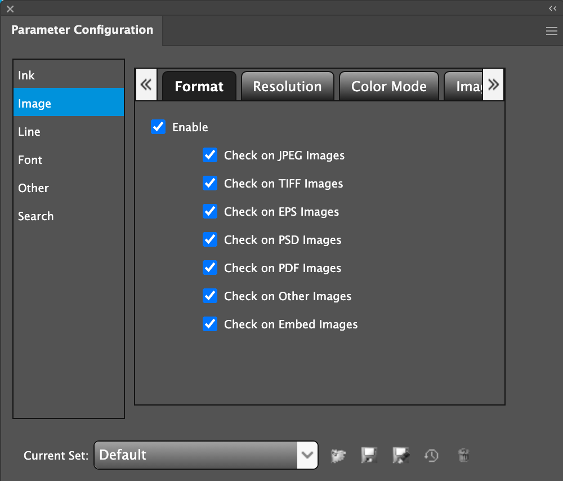Close the Parameter Configuration panel

click(10, 8)
